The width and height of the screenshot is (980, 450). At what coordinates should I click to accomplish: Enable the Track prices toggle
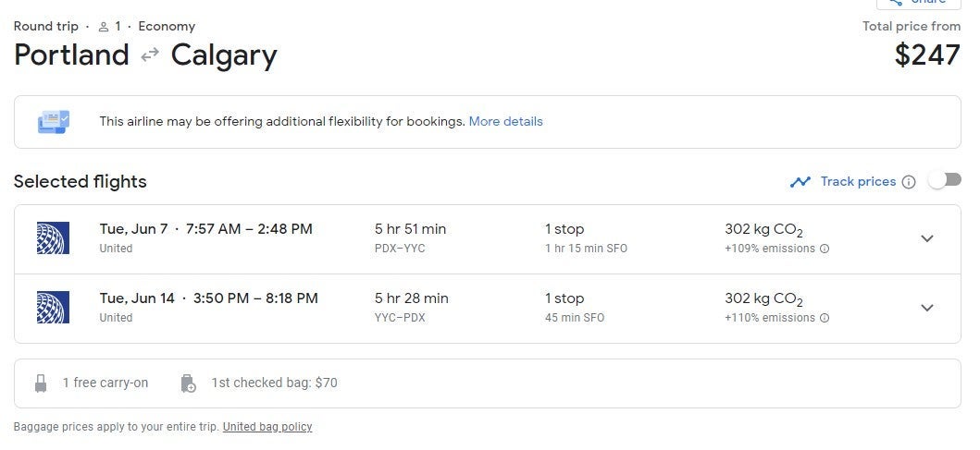[945, 181]
